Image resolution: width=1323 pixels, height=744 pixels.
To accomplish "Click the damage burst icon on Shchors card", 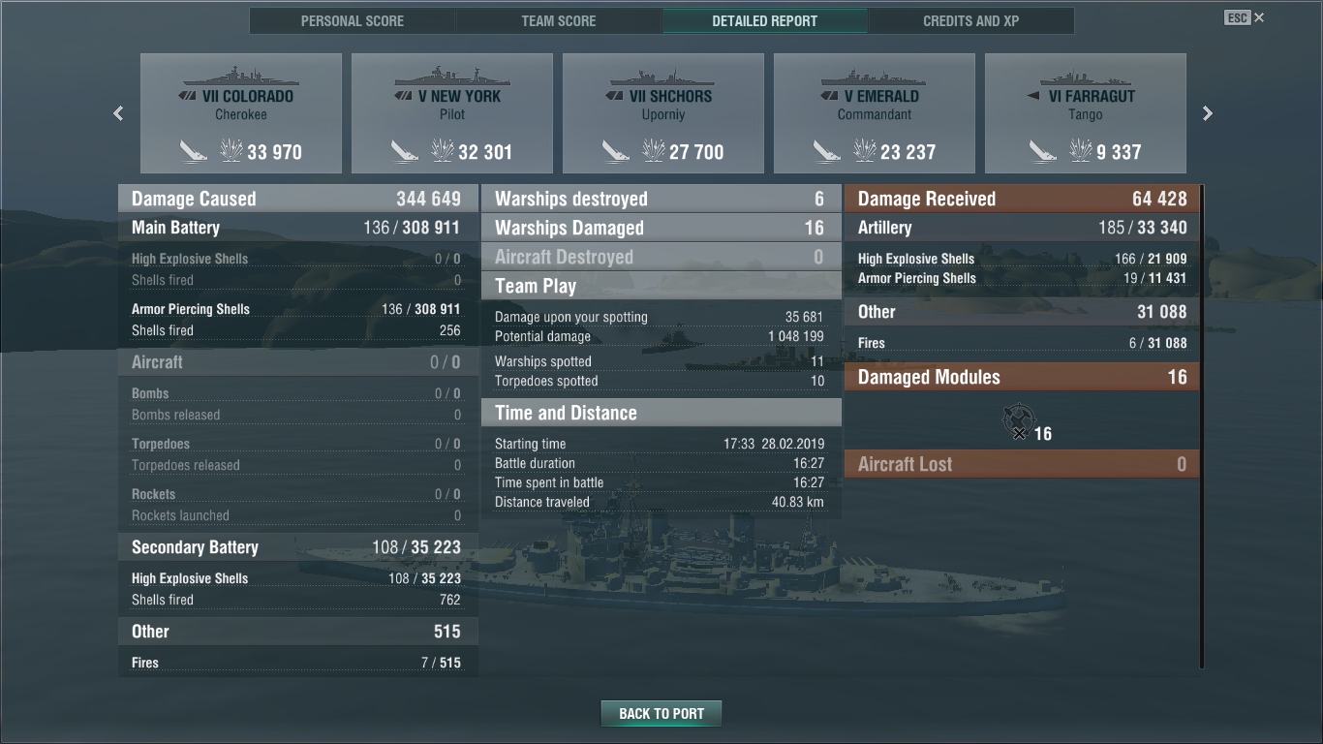I will click(654, 151).
